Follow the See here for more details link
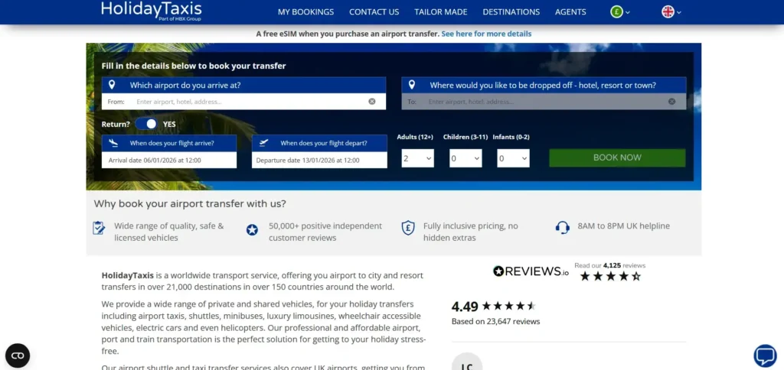The height and width of the screenshot is (370, 784). tap(486, 34)
